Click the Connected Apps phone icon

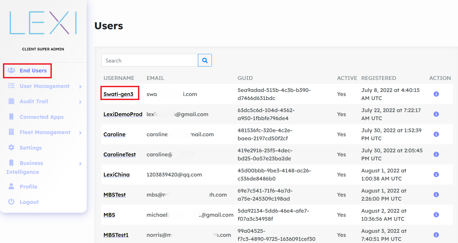[11, 117]
